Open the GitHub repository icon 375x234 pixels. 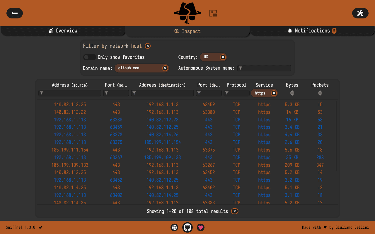[x=187, y=227]
